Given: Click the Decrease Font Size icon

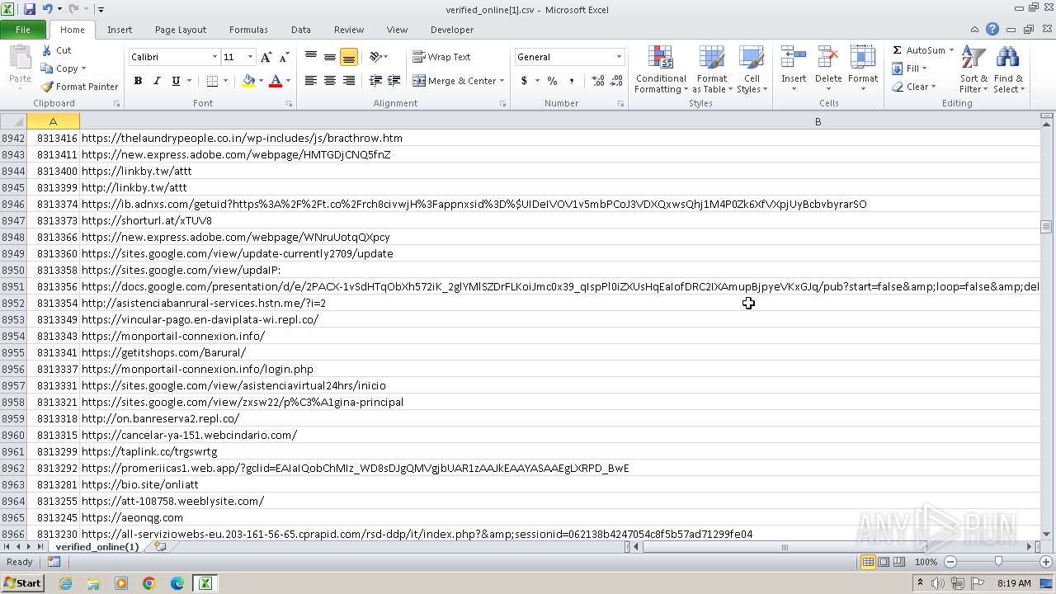Looking at the screenshot, I should (284, 57).
